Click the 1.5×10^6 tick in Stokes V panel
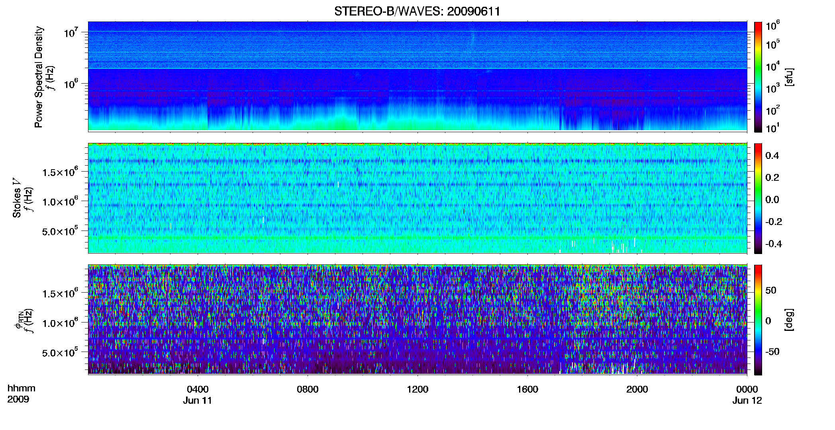This screenshot has height=430, width=835. click(60, 172)
